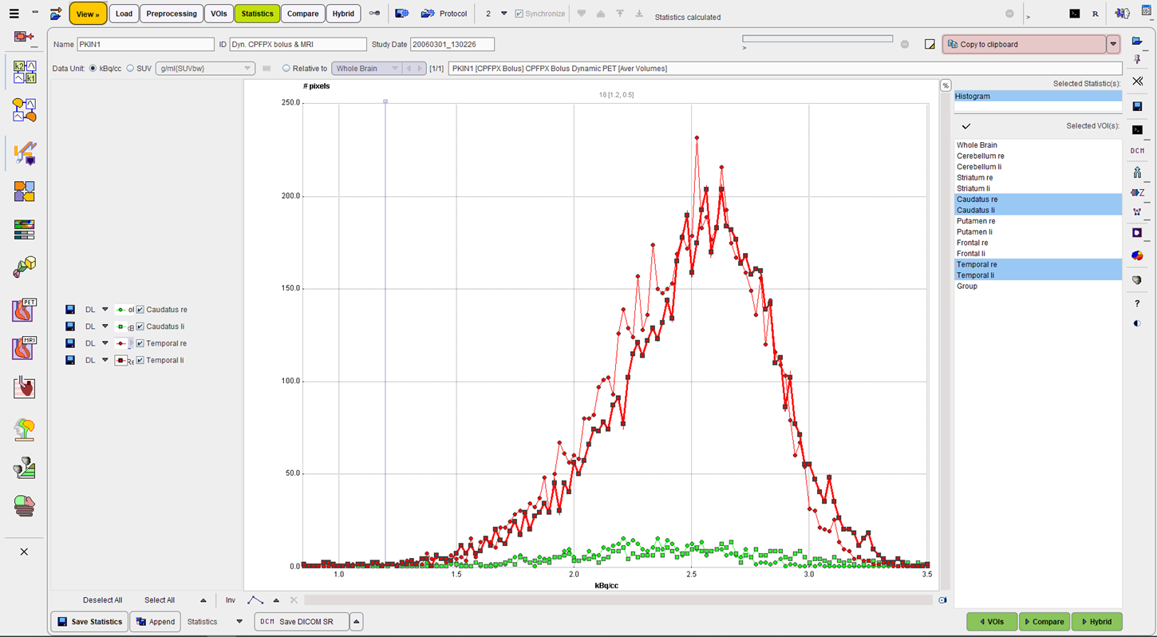Toggle the Synchronize checkbox
The image size is (1157, 637).
[x=519, y=14]
